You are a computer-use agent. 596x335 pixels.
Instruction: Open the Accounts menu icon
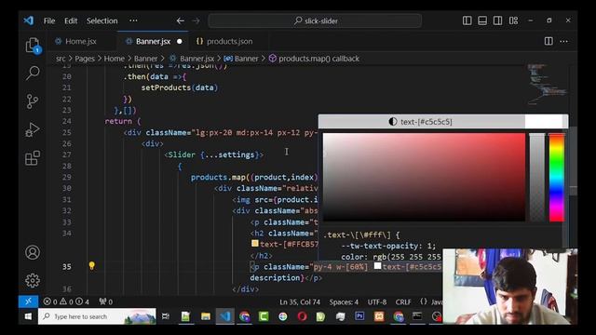pos(33,252)
